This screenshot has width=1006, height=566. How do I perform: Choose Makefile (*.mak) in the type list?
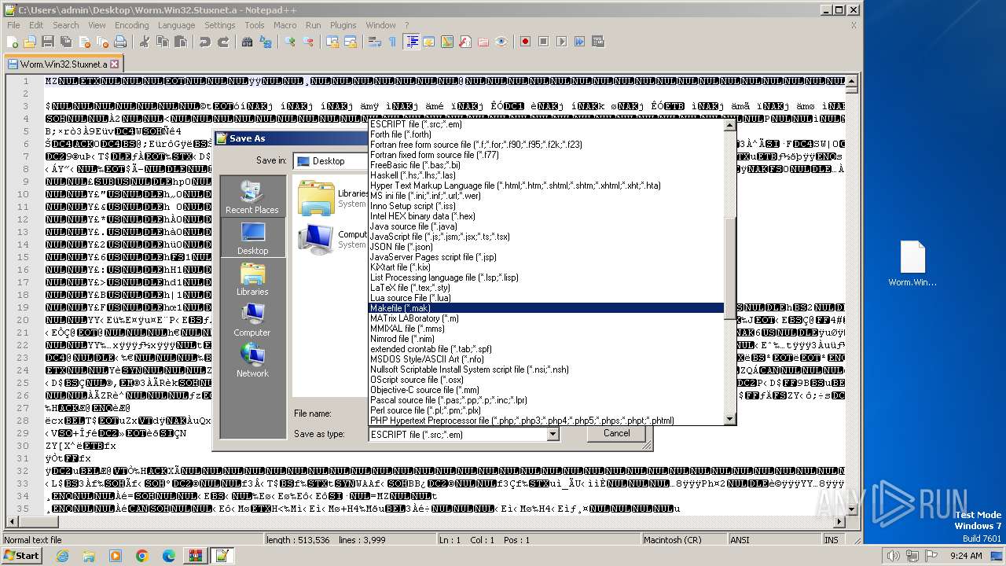tap(546, 308)
